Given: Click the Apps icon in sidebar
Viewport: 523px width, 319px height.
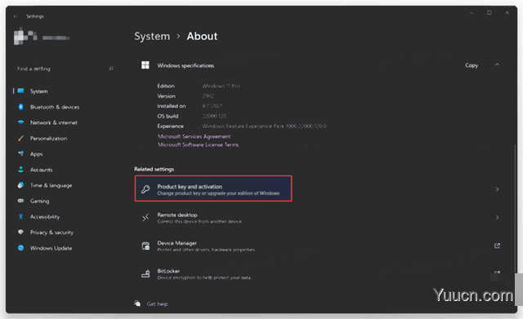Looking at the screenshot, I should tap(20, 153).
